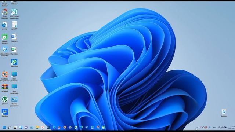The image size is (235, 132).
Task: Open the purple Chat icon on taskbar
Action: tap(26, 127)
